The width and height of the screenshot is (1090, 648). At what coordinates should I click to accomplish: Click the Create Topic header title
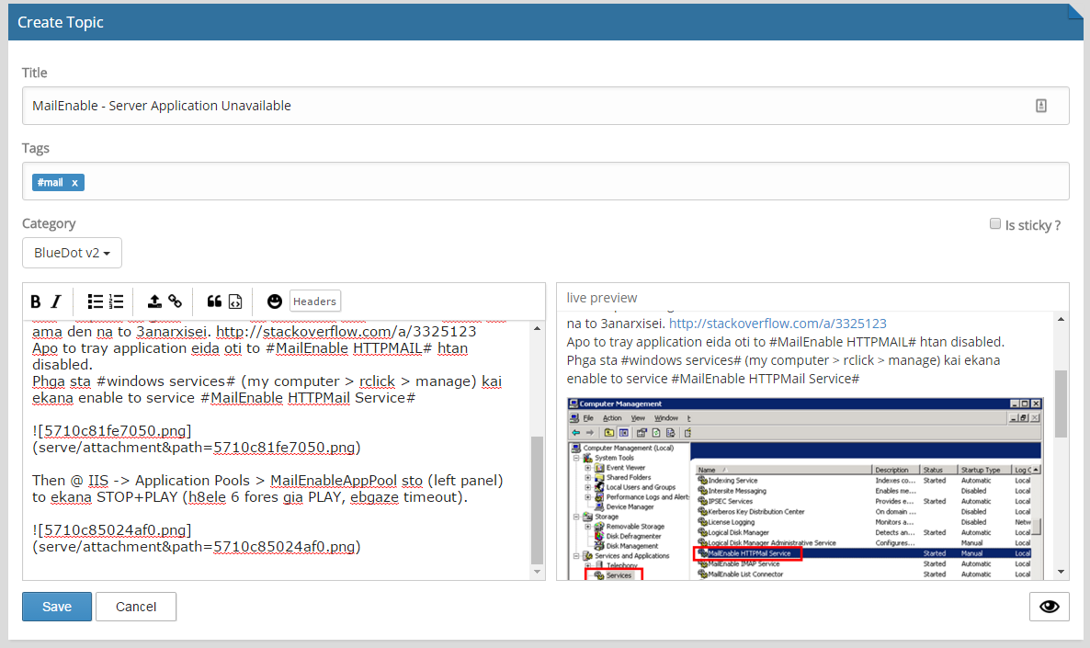[61, 22]
